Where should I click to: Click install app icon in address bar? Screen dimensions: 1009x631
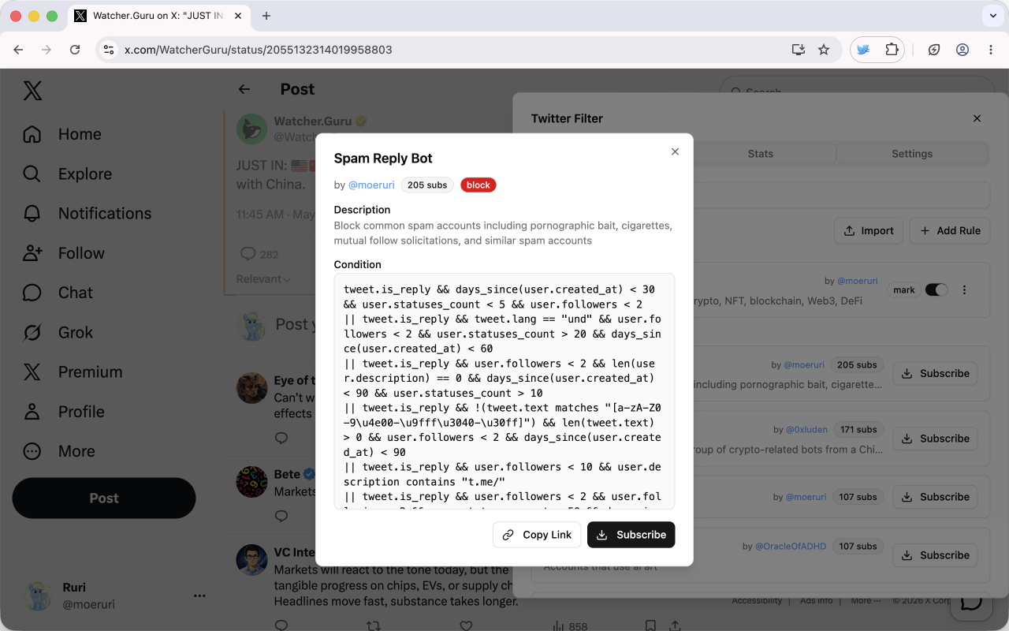[799, 50]
